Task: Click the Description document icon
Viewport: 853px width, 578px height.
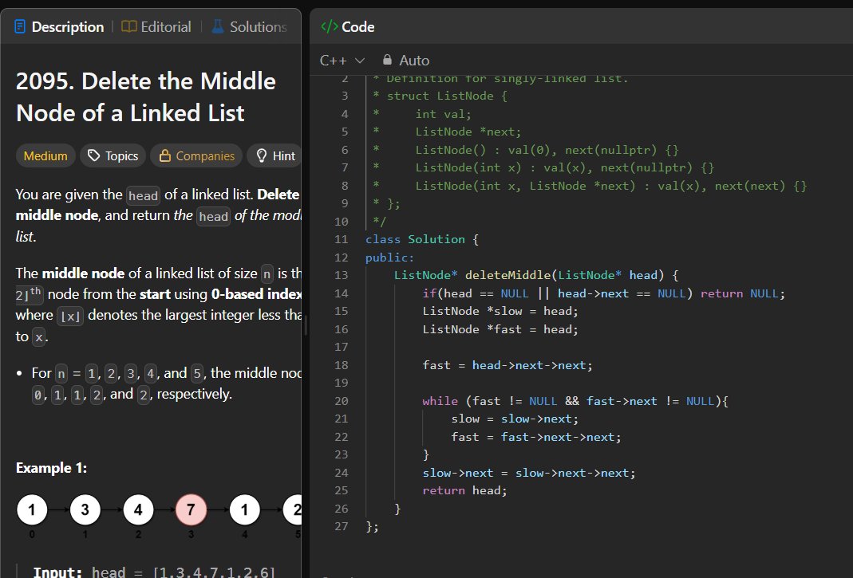Action: (20, 26)
